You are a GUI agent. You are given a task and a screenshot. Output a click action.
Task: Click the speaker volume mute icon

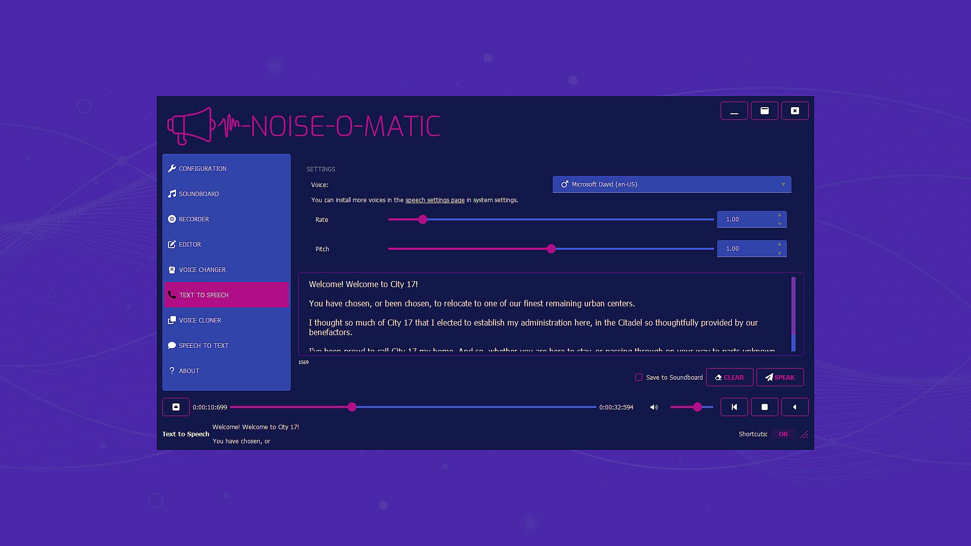tap(654, 407)
